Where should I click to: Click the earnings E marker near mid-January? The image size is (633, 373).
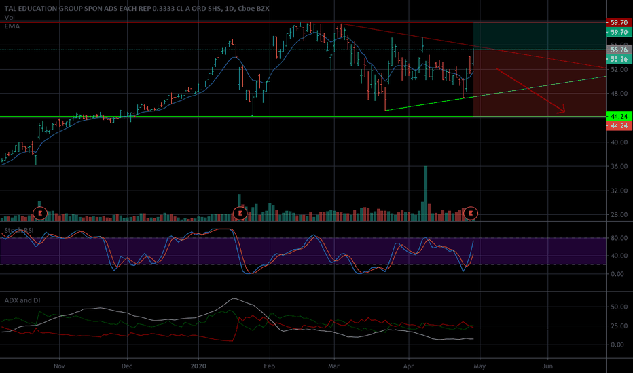click(x=240, y=213)
